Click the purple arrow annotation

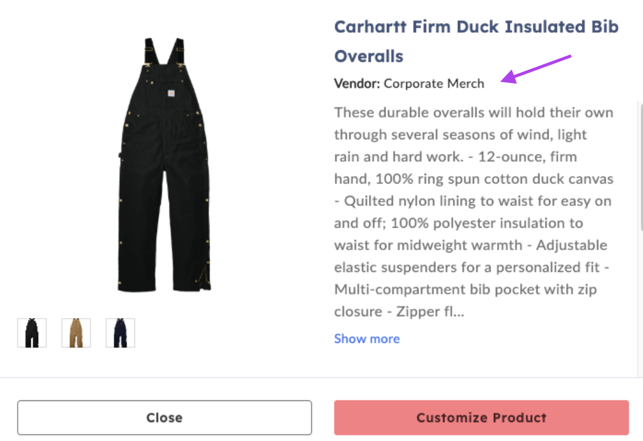(x=536, y=69)
